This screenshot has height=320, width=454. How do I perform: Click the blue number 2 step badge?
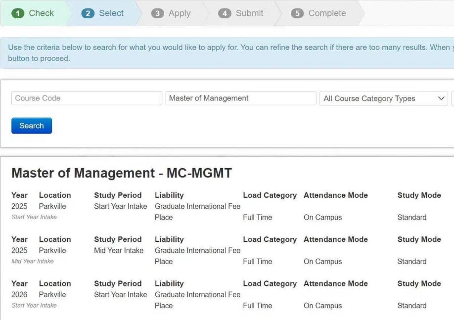[88, 13]
